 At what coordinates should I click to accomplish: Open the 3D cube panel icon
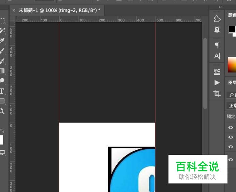[x=217, y=72]
